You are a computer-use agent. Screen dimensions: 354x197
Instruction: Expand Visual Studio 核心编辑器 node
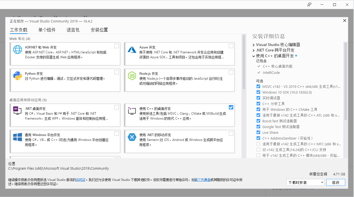click(254, 45)
